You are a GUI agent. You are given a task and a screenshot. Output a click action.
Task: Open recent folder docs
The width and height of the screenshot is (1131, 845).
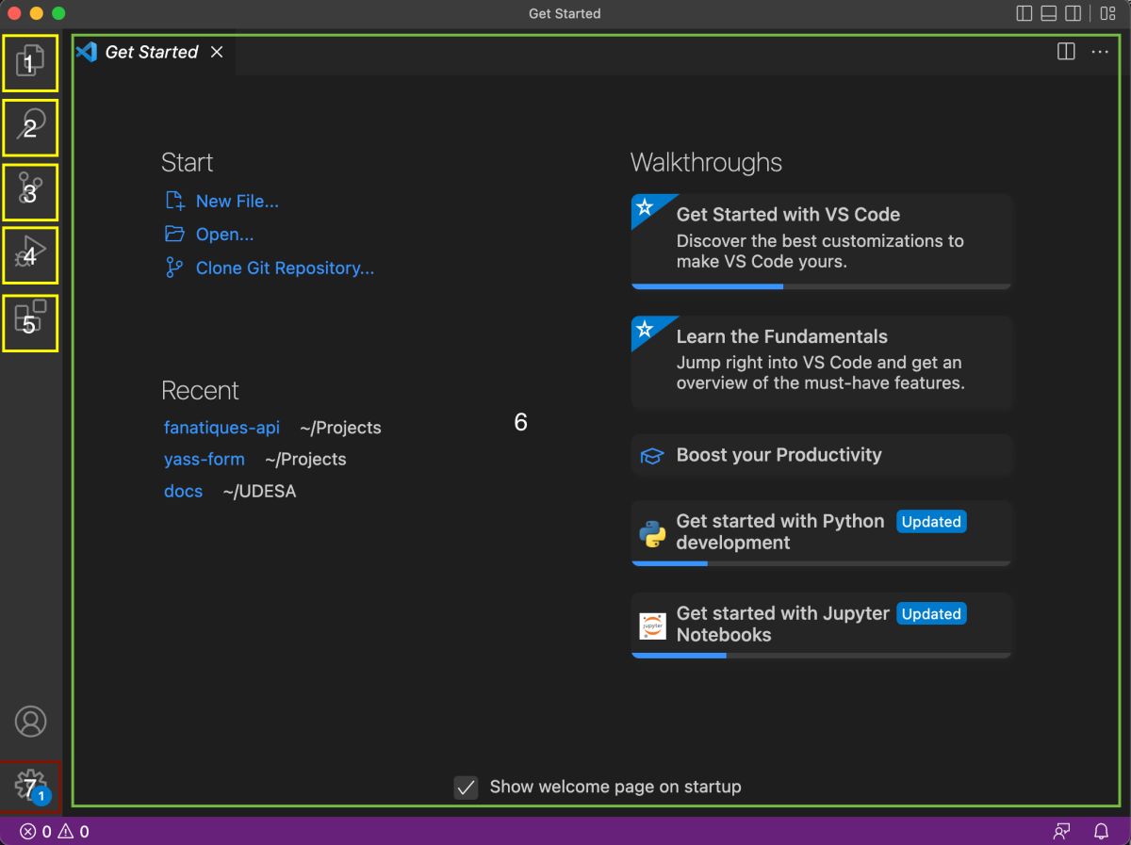pyautogui.click(x=183, y=492)
